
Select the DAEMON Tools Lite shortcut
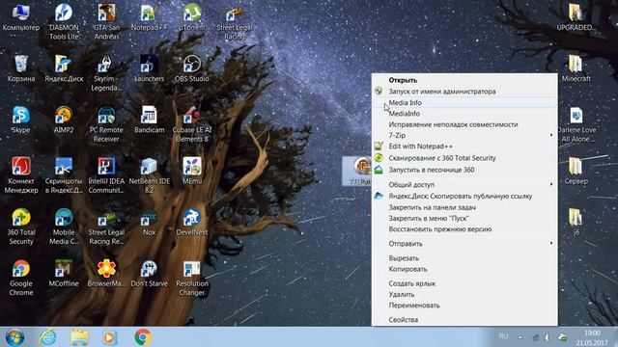click(x=64, y=21)
